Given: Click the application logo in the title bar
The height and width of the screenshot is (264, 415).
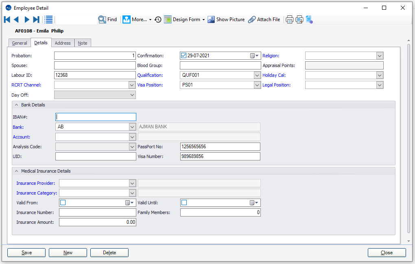Looking at the screenshot, I should [9, 8].
